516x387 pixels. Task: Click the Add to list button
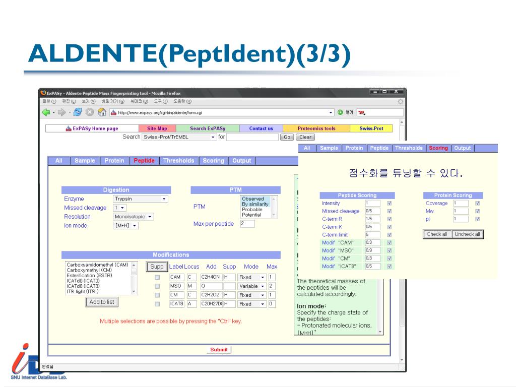click(102, 302)
